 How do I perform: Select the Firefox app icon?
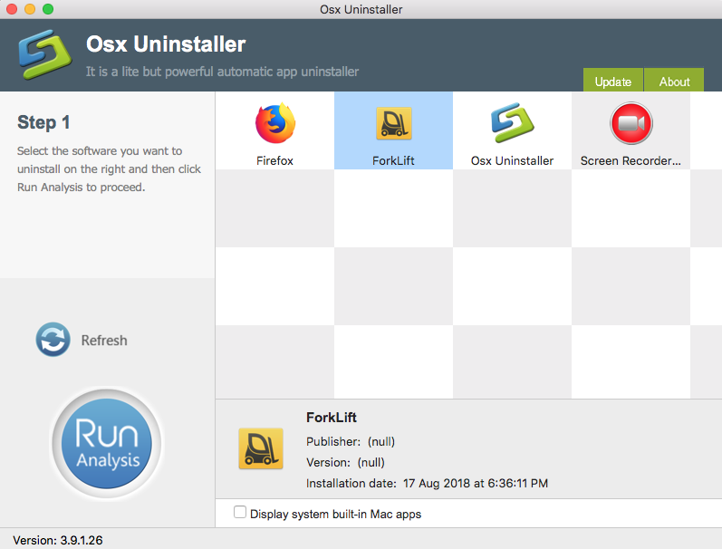274,123
